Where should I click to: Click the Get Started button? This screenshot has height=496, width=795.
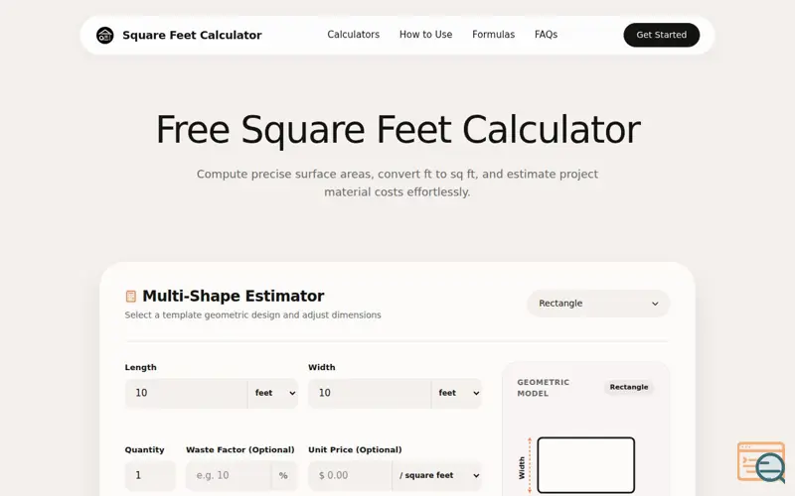click(662, 35)
